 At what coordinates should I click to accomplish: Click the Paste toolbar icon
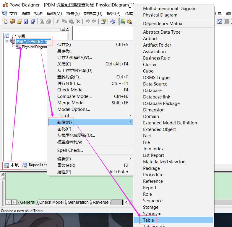click(71, 22)
